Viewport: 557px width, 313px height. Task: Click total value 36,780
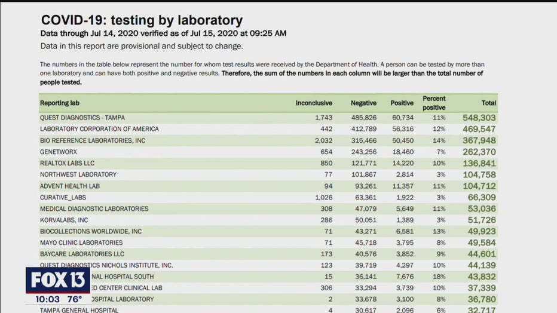click(x=481, y=299)
